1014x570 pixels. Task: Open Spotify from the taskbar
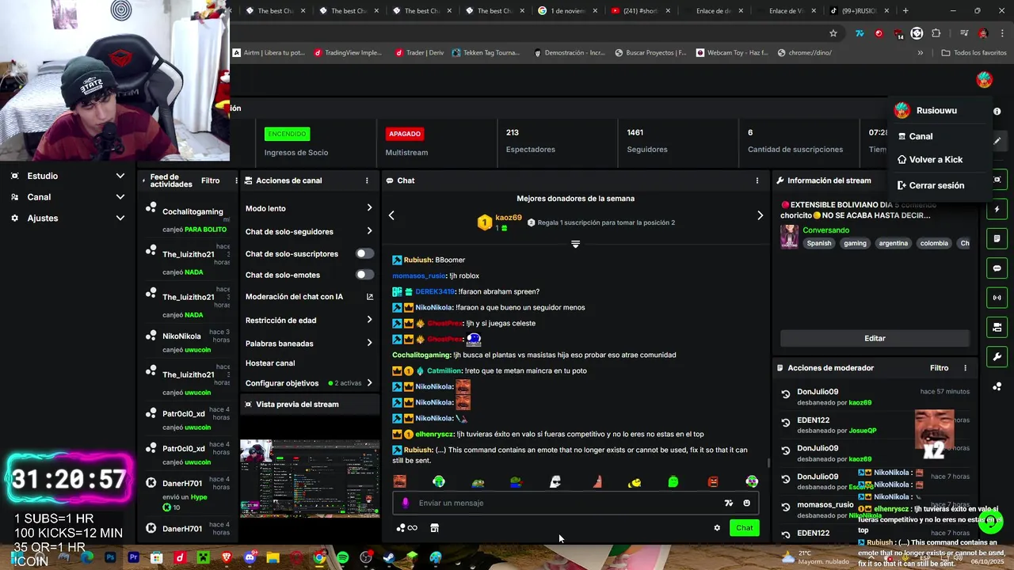click(342, 557)
